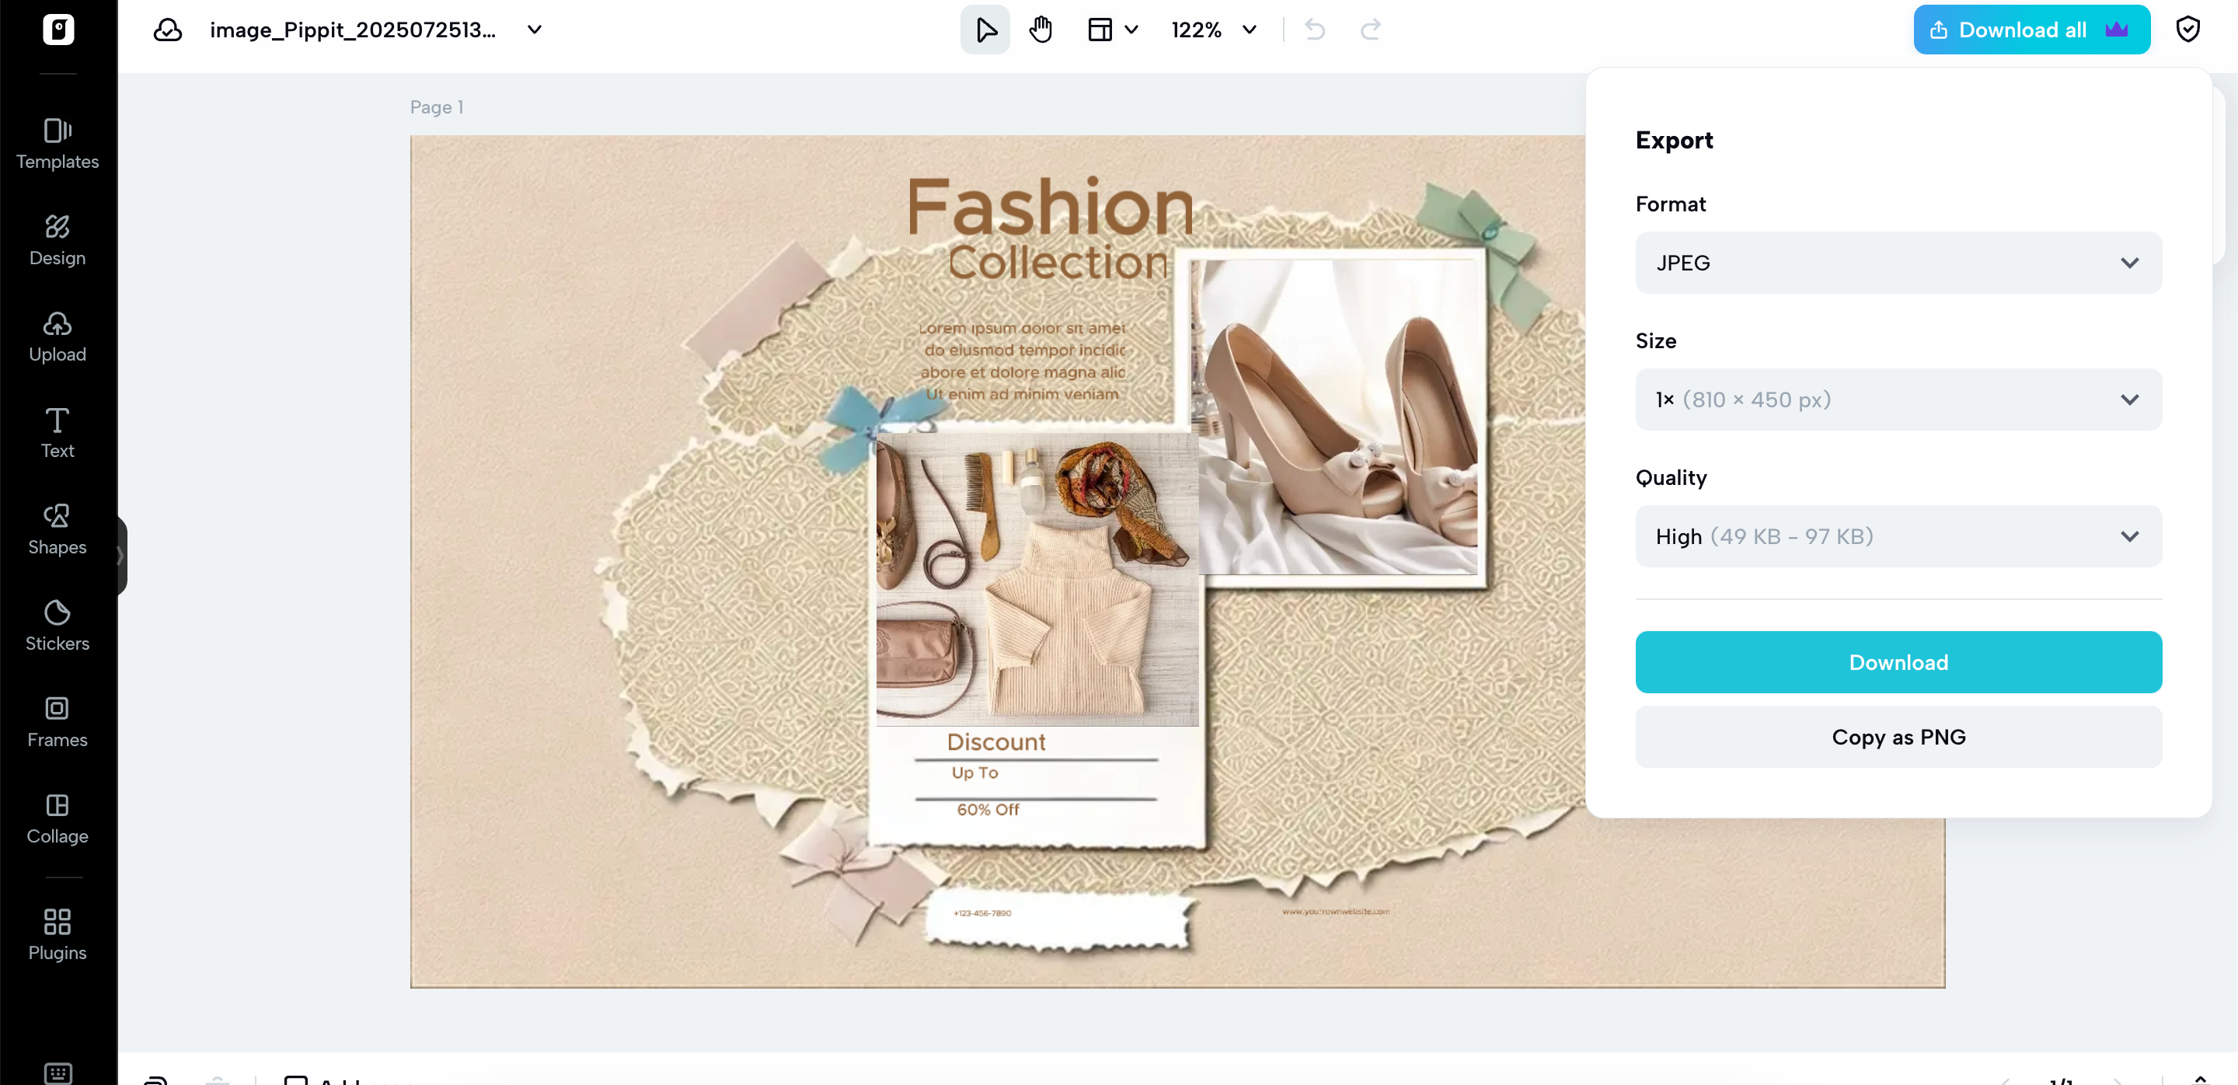The image size is (2238, 1085).
Task: Click the shield icon in top right
Action: (x=2187, y=30)
